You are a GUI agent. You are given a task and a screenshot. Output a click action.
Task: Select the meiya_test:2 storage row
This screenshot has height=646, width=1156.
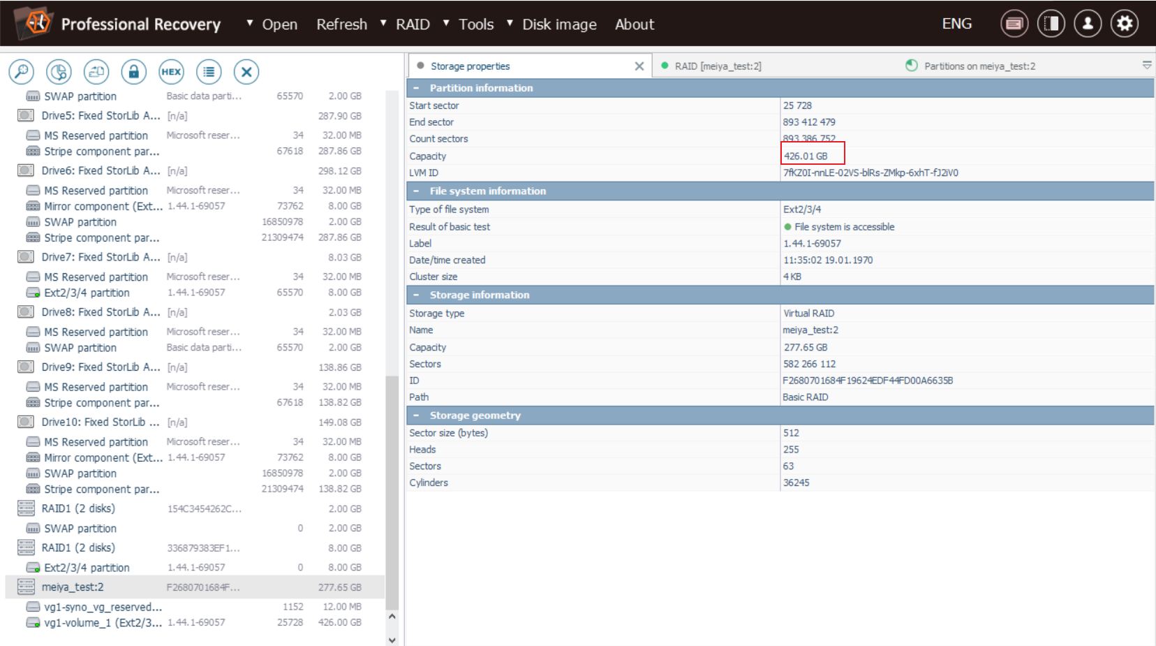tap(195, 587)
